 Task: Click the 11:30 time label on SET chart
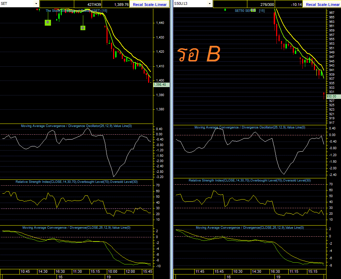click(77, 272)
